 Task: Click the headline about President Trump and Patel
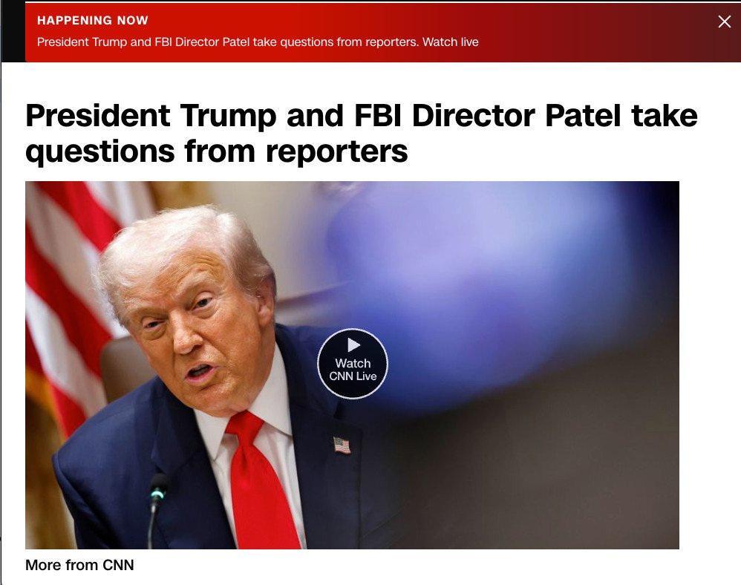(x=361, y=133)
